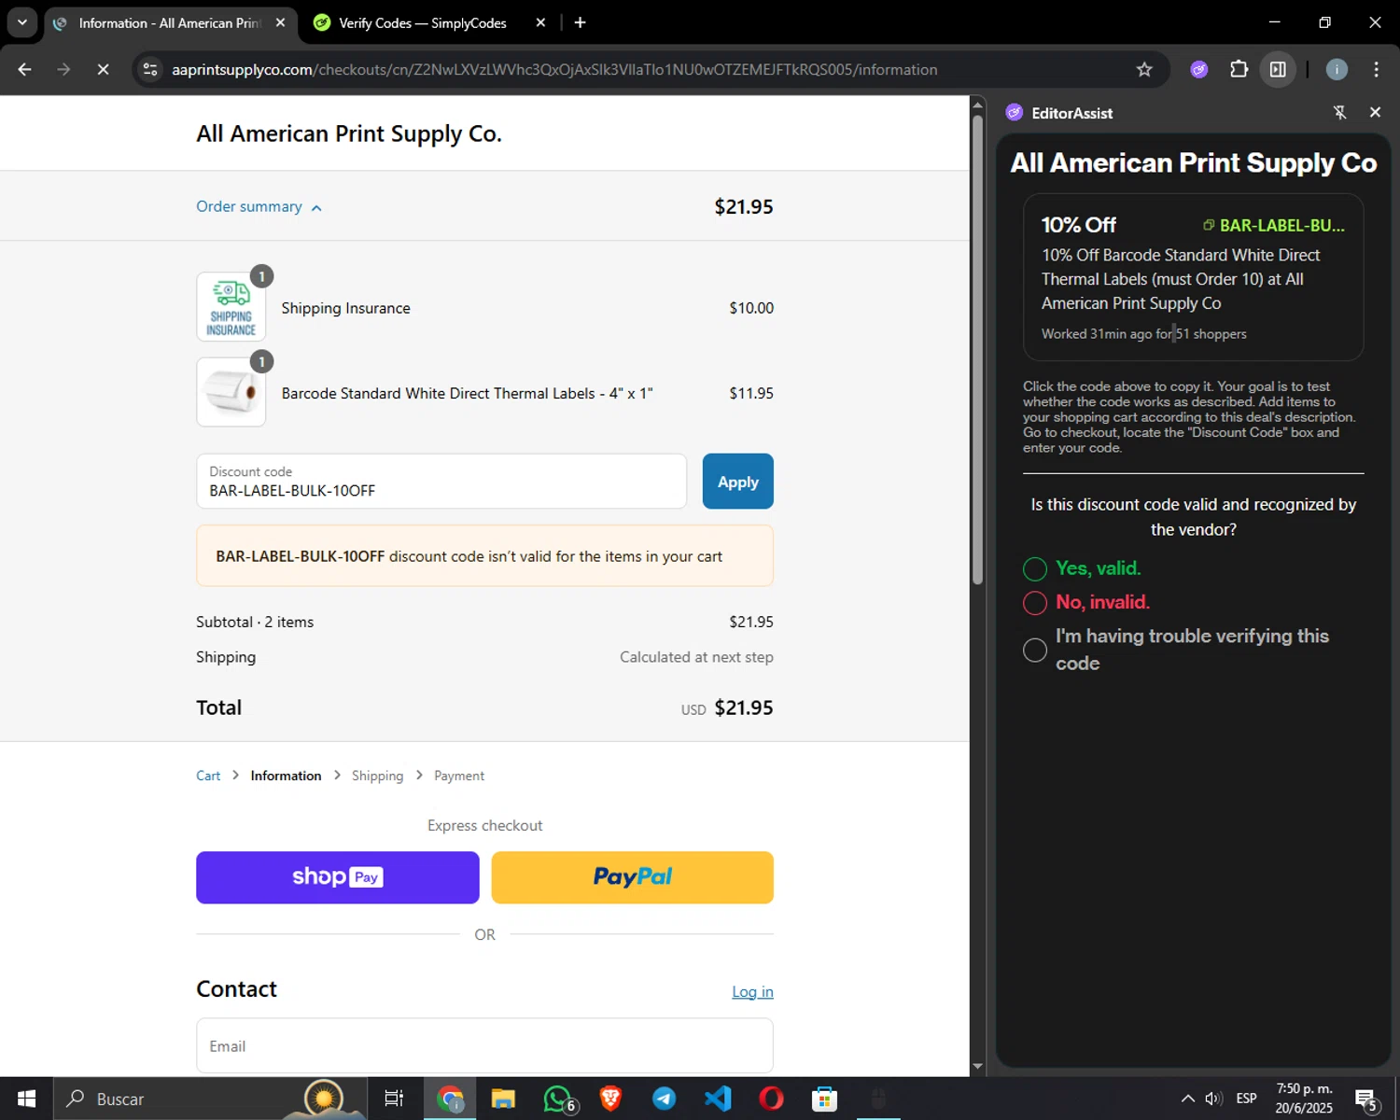
Task: Open Visual Studio Code from the taskbar
Action: tap(718, 1099)
